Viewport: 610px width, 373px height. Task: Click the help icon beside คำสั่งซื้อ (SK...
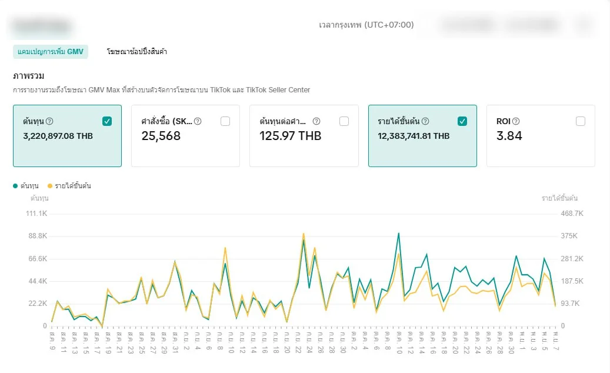198,121
